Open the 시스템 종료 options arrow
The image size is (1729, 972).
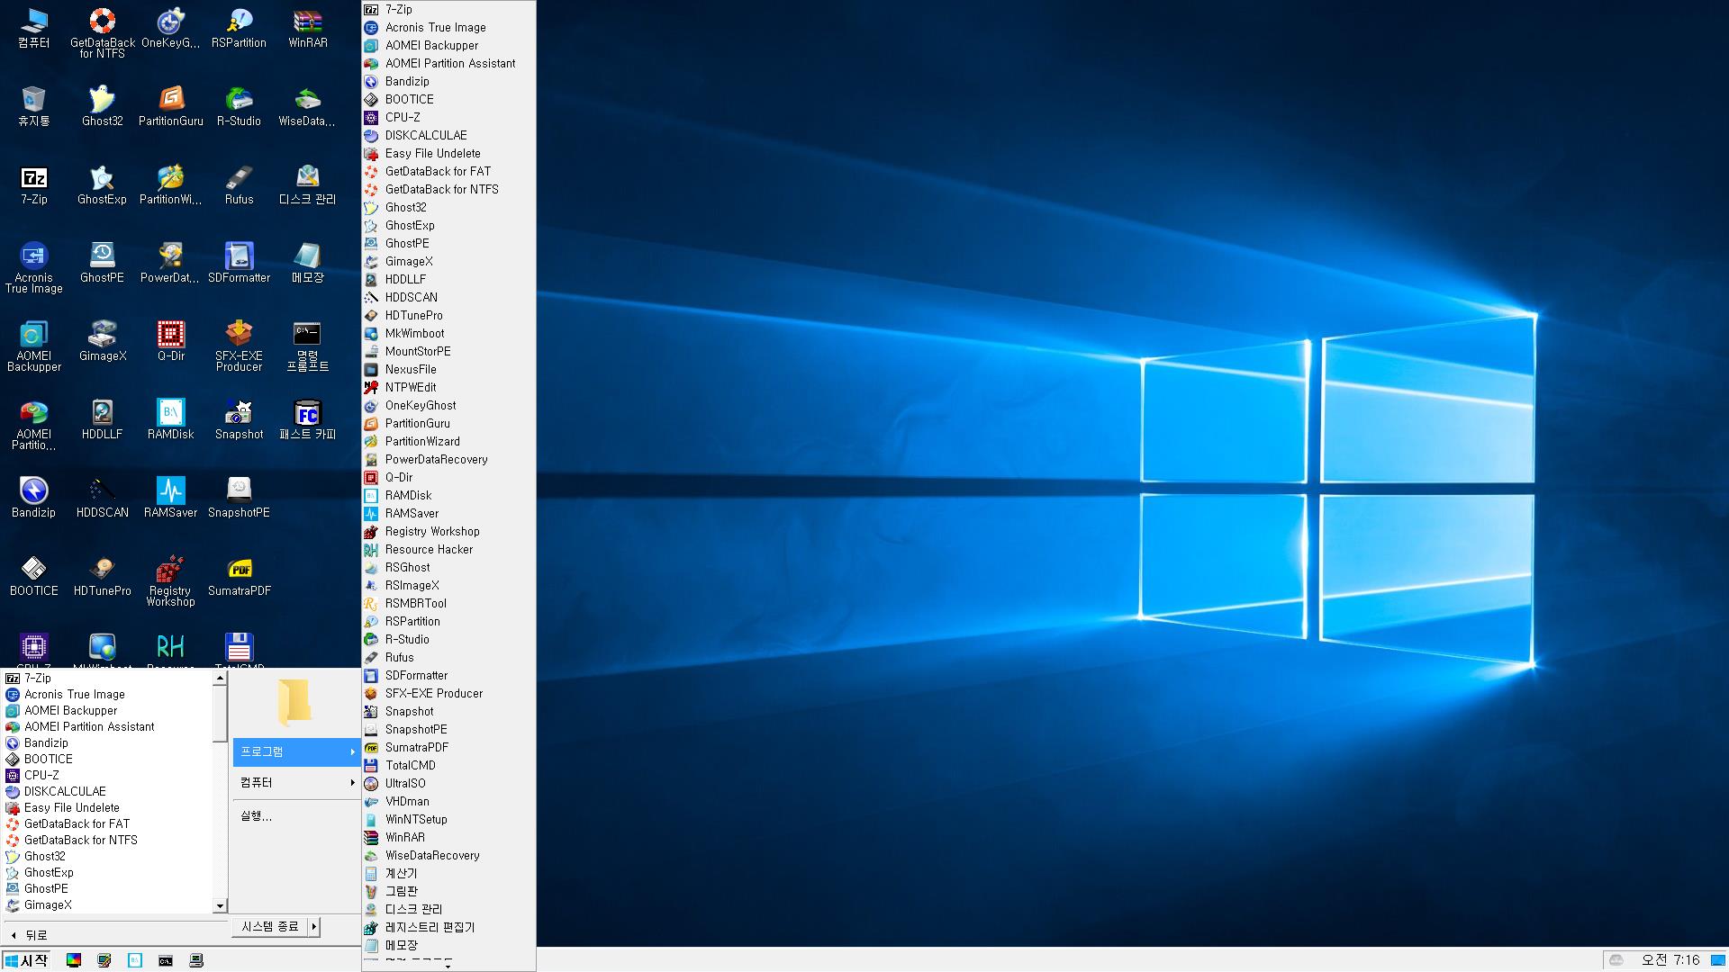[x=313, y=926]
